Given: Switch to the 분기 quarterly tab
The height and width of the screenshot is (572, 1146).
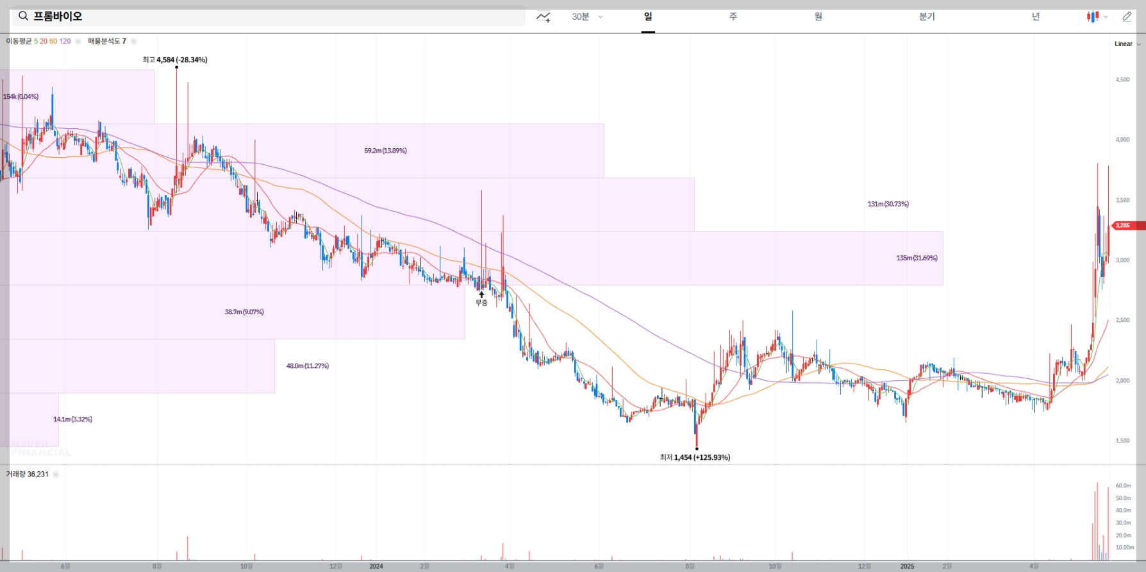Looking at the screenshot, I should tap(927, 17).
